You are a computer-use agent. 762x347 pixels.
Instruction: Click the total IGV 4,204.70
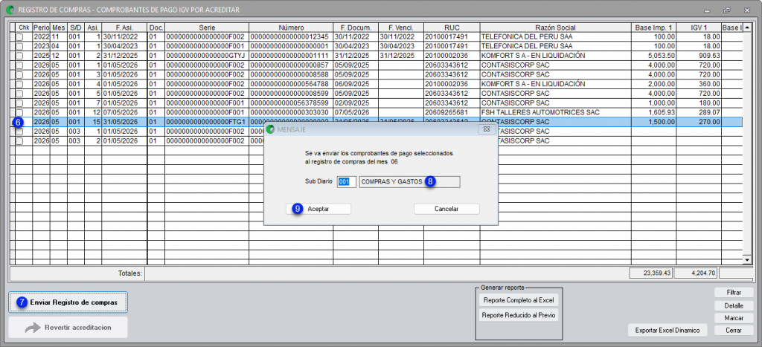tap(697, 273)
